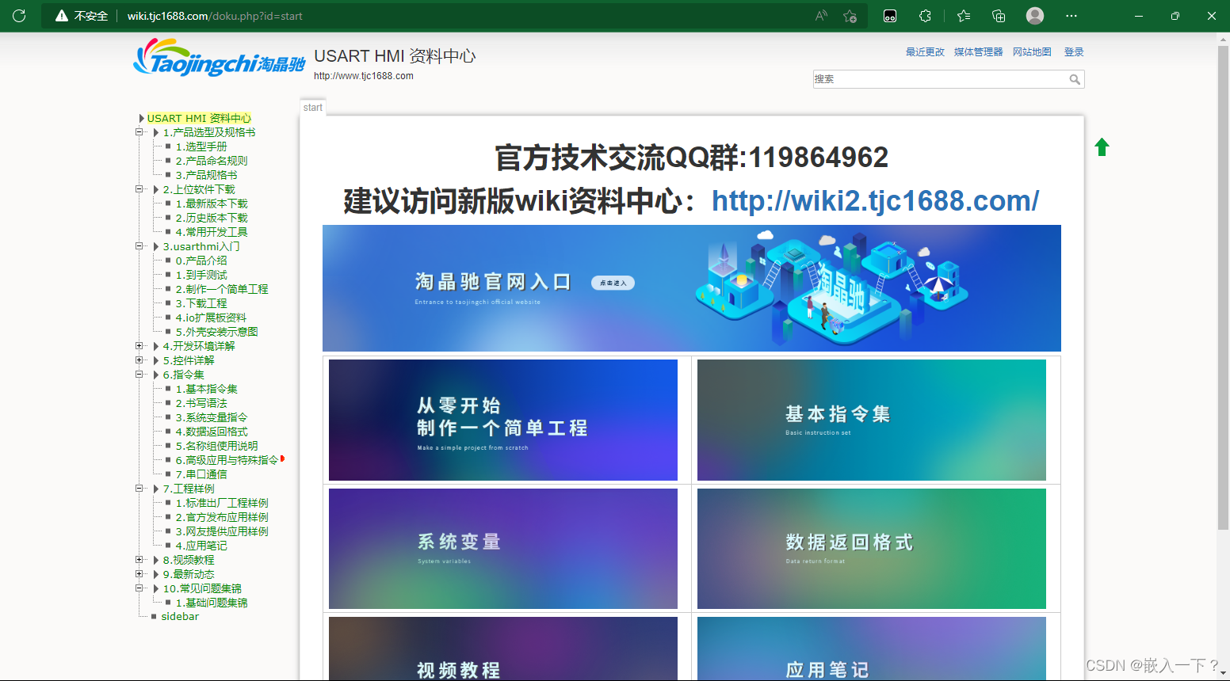
Task: Open 1.最新版本下载 page
Action: [212, 204]
